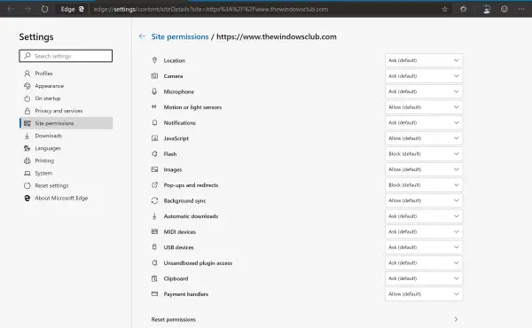The height and width of the screenshot is (328, 532).
Task: Open the Camera permission dropdown
Action: [424, 76]
